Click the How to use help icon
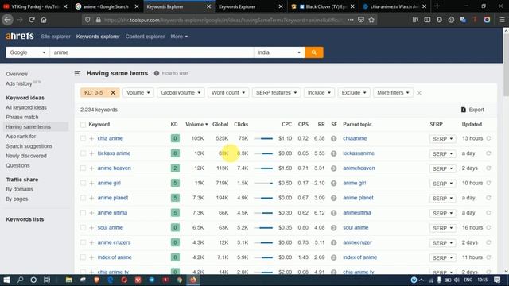The height and width of the screenshot is (286, 509). coord(157,73)
